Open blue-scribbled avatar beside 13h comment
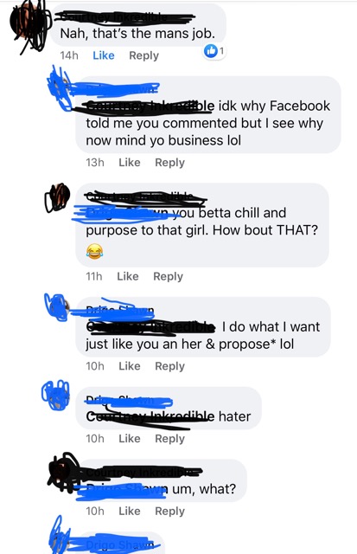This screenshot has height=554, width=357. [60, 87]
